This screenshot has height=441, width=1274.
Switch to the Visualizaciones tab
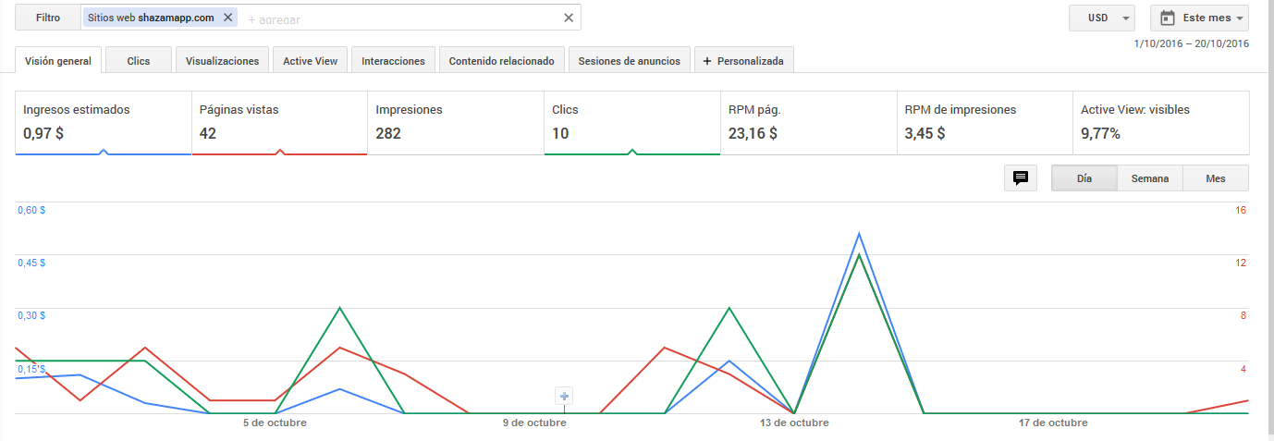[x=223, y=61]
